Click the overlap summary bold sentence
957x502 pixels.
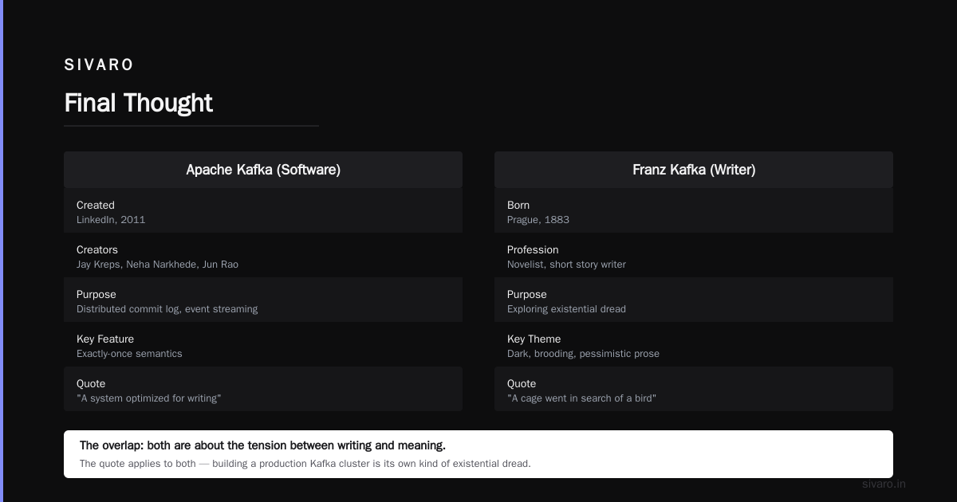tap(262, 445)
